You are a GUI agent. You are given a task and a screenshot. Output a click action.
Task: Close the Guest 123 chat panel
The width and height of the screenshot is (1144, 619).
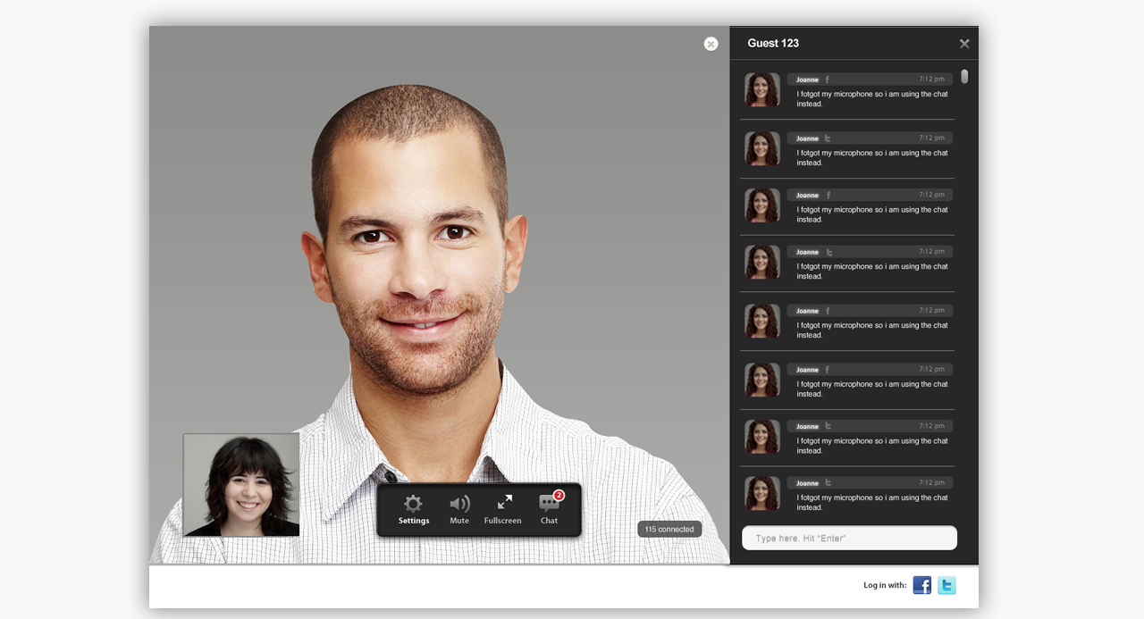pyautogui.click(x=964, y=44)
